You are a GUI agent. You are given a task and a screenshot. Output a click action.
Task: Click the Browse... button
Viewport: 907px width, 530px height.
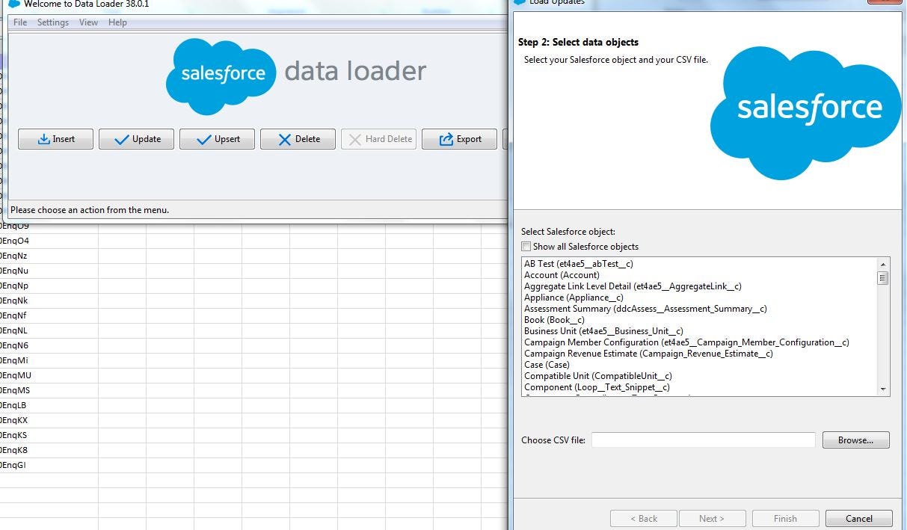point(856,440)
